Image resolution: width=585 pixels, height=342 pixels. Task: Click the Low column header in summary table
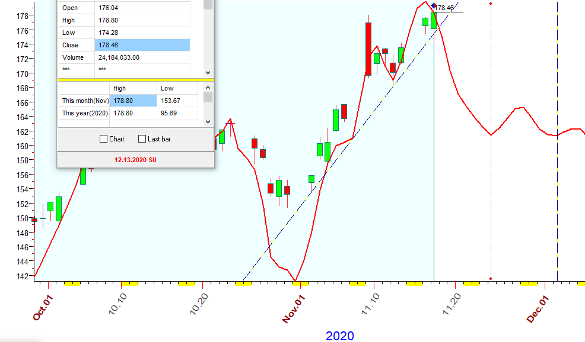179,88
